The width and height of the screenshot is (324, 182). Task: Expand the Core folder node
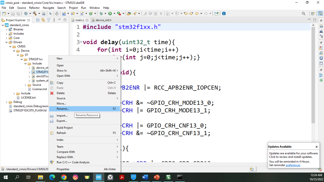[7, 38]
